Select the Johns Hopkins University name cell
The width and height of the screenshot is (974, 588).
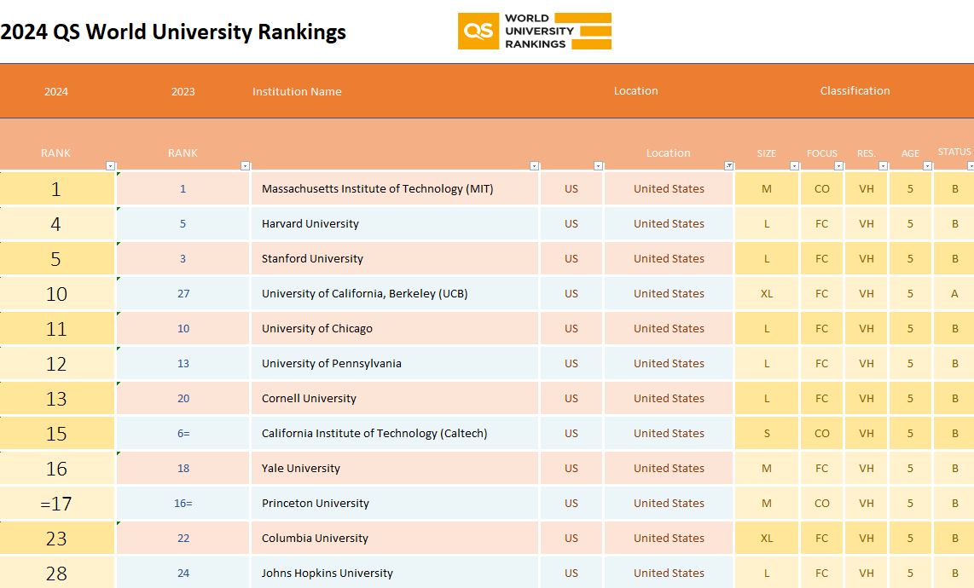[x=327, y=574]
